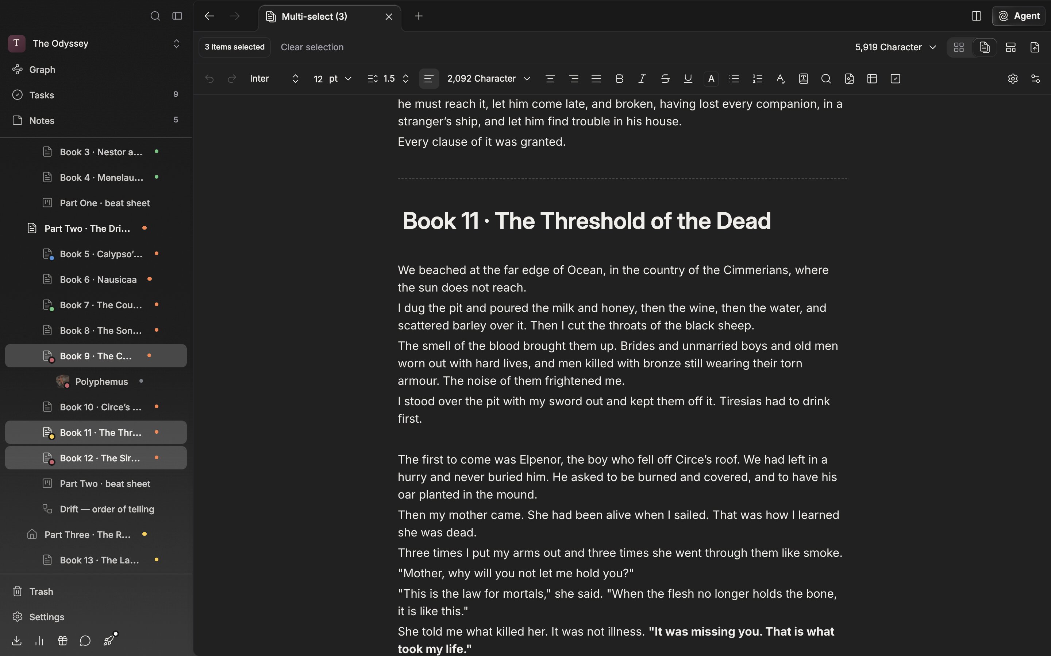This screenshot has width=1051, height=656.
Task: Click Book 6 · Nausicaa orange status dot
Action: tap(149, 279)
